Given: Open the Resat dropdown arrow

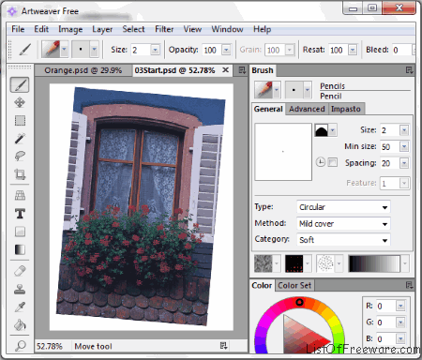Looking at the screenshot, I should pos(353,50).
